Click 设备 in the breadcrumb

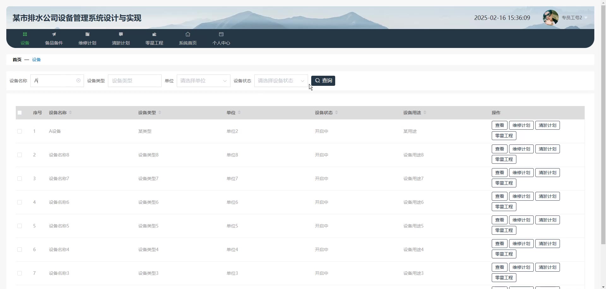[36, 60]
